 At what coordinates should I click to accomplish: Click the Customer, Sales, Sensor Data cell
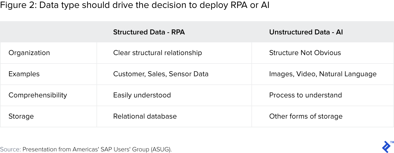pos(161,74)
